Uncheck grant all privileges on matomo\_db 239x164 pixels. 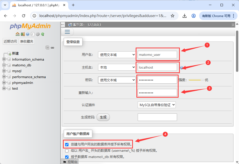point(67,157)
